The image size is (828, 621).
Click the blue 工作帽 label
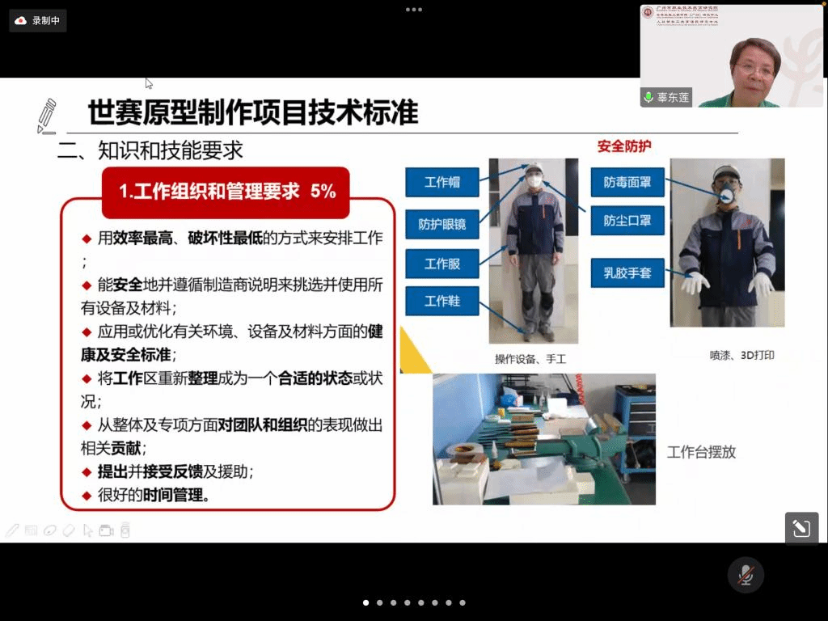(442, 182)
